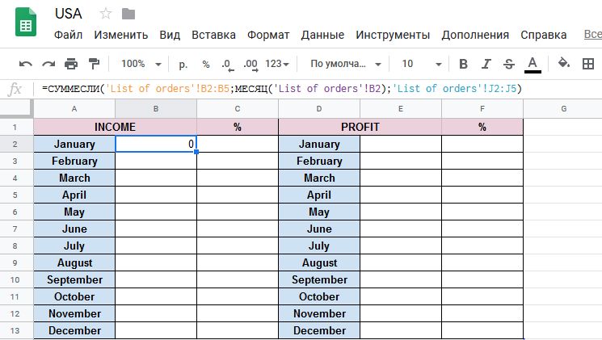Undo the last action
Image resolution: width=602 pixels, height=340 pixels.
pyautogui.click(x=26, y=64)
